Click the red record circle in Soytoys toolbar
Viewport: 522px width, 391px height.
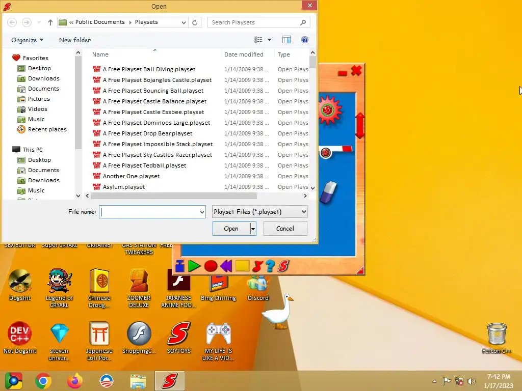[x=211, y=266]
